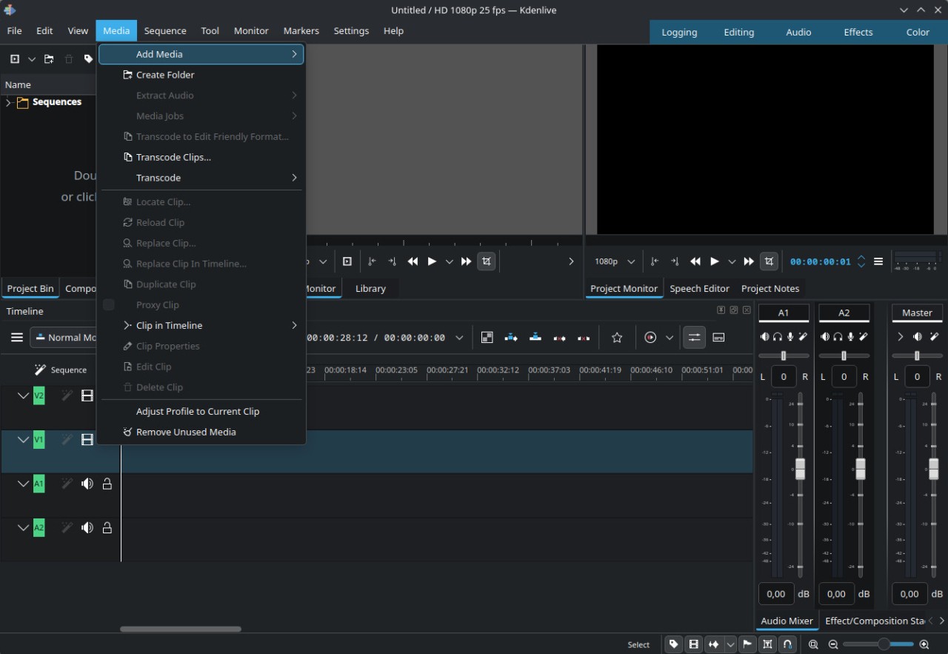Screen dimensions: 948x654
Task: Click the Project Monitor set zone in icon
Action: tap(654, 261)
